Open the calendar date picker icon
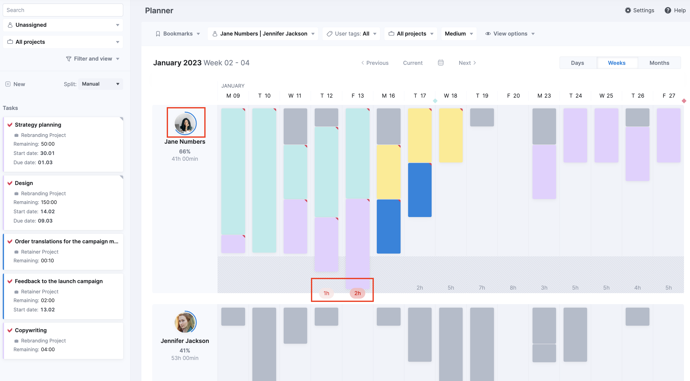690x381 pixels. point(441,63)
